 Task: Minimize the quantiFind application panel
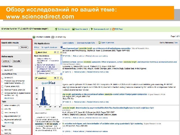[58, 78]
